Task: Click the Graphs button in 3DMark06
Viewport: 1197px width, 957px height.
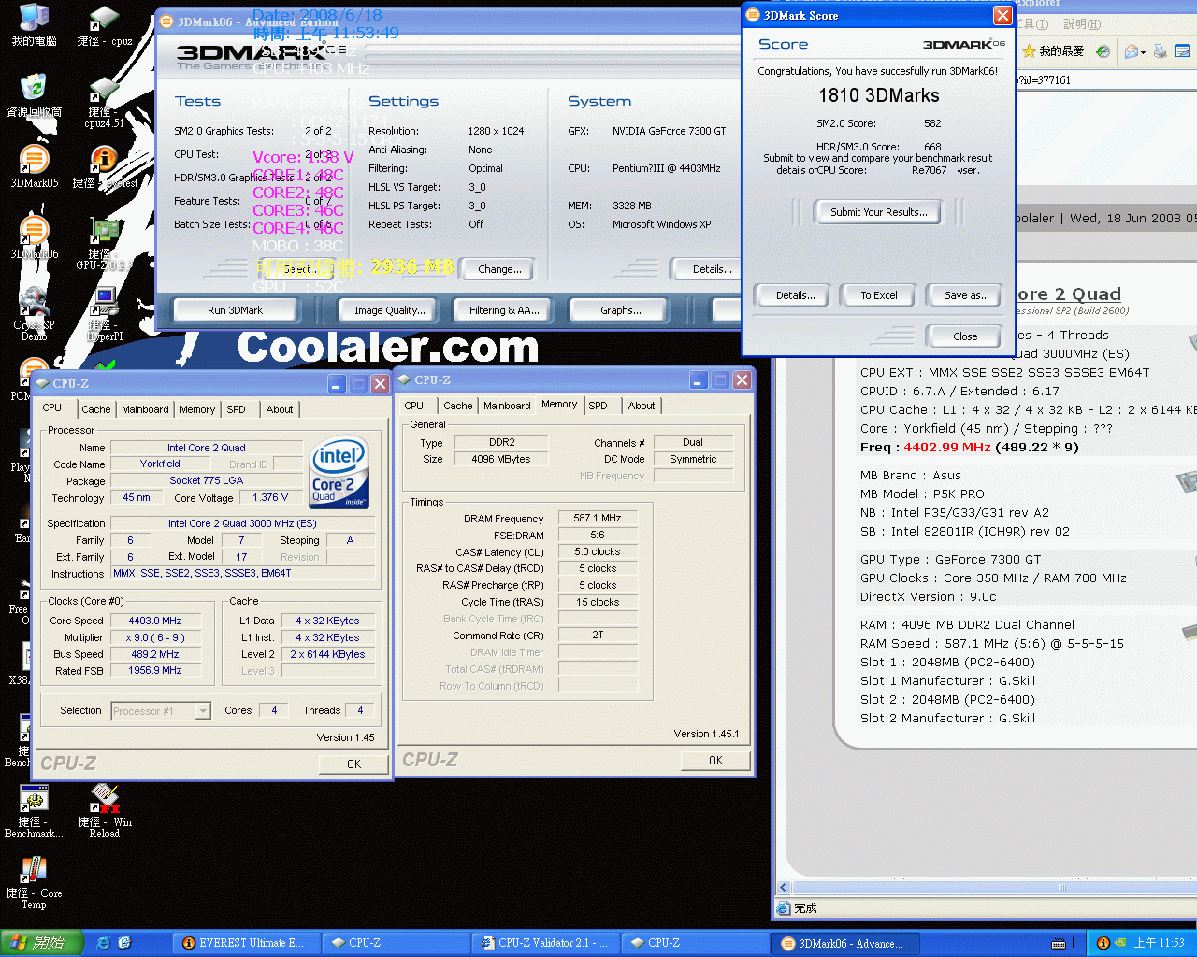Action: (620, 310)
